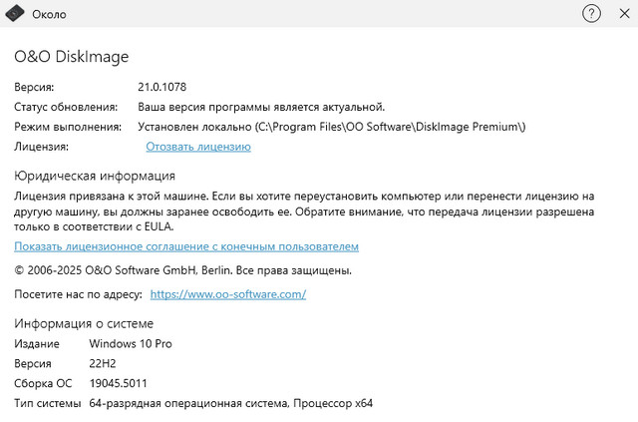The image size is (638, 422).
Task: Click the Лицензия: field label
Action: pyautogui.click(x=41, y=147)
